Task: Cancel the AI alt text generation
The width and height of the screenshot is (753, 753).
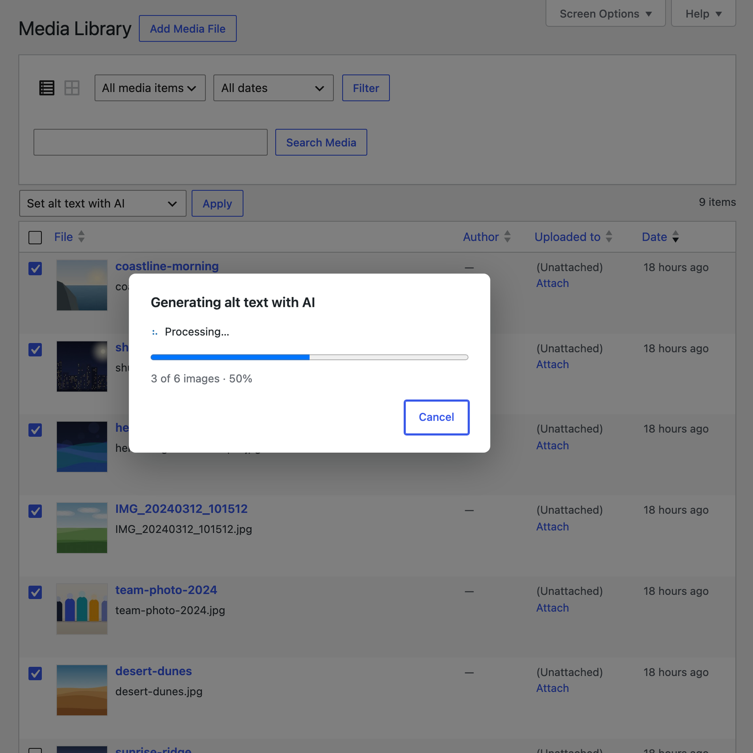Action: tap(437, 417)
